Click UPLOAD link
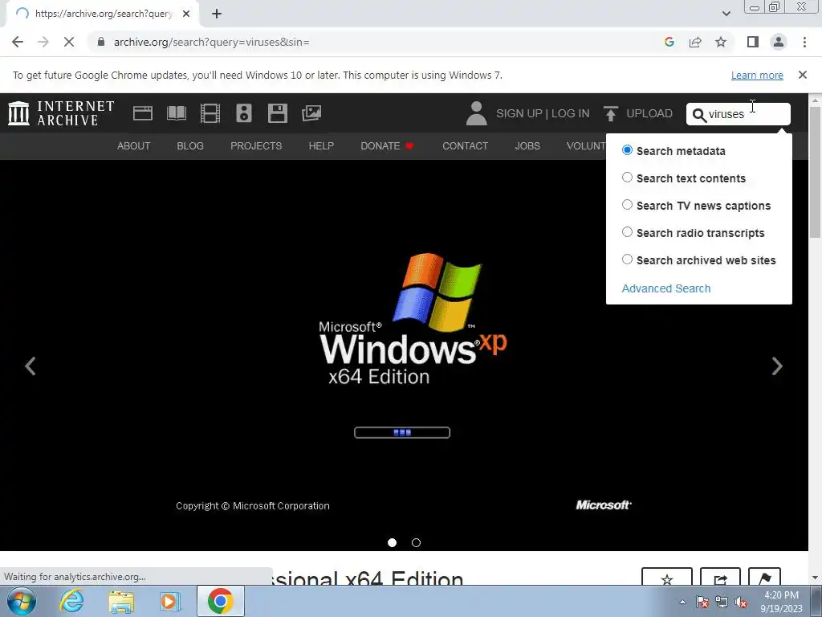Viewport: 822px width, 617px height. tap(649, 113)
